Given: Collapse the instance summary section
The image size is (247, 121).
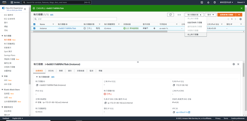Looking at the screenshot, I should 37,77.
